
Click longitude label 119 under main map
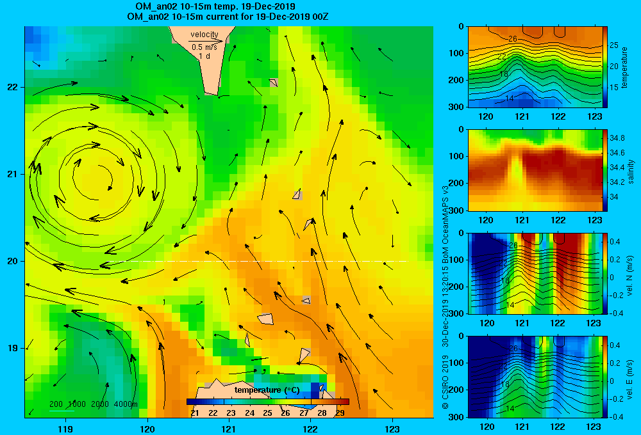65,429
